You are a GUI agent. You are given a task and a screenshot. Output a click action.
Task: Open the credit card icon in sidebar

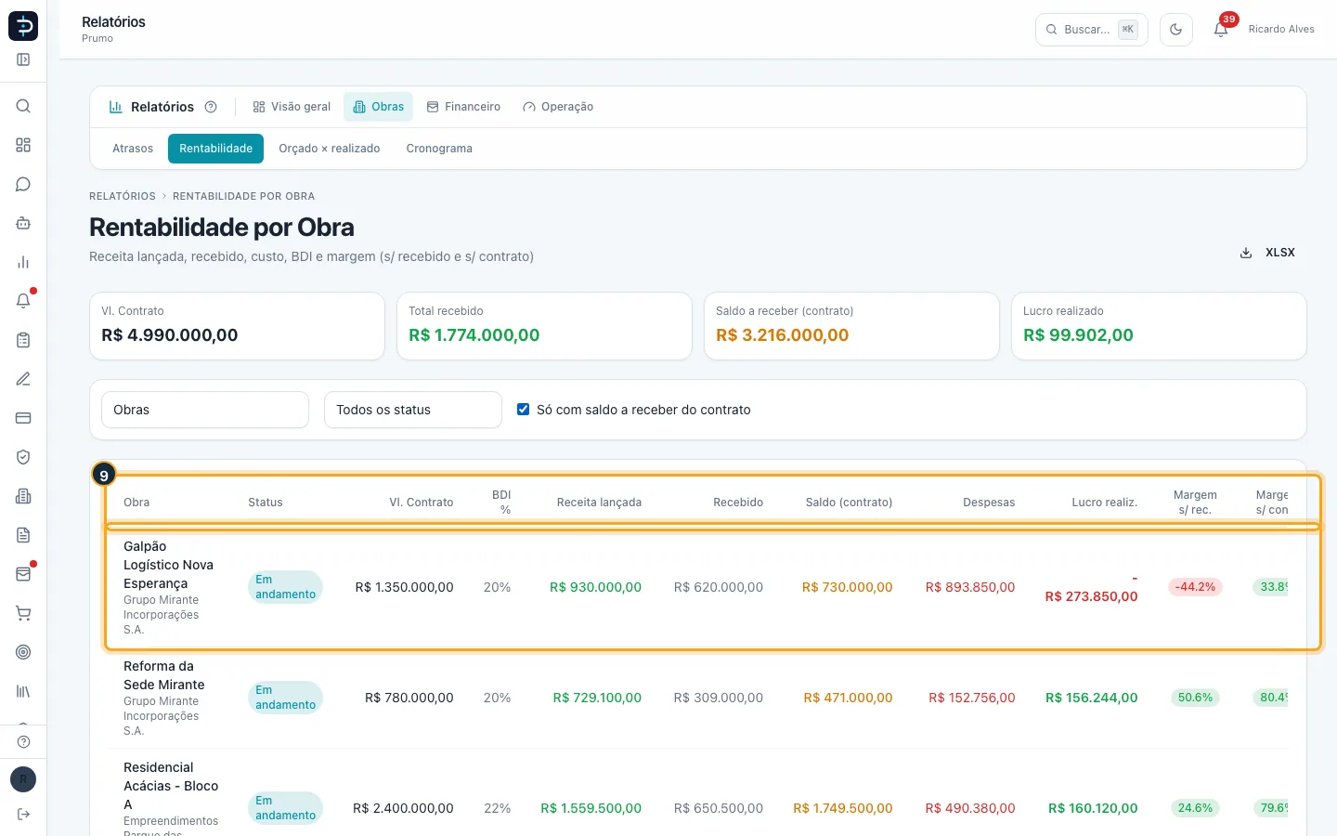tap(23, 418)
